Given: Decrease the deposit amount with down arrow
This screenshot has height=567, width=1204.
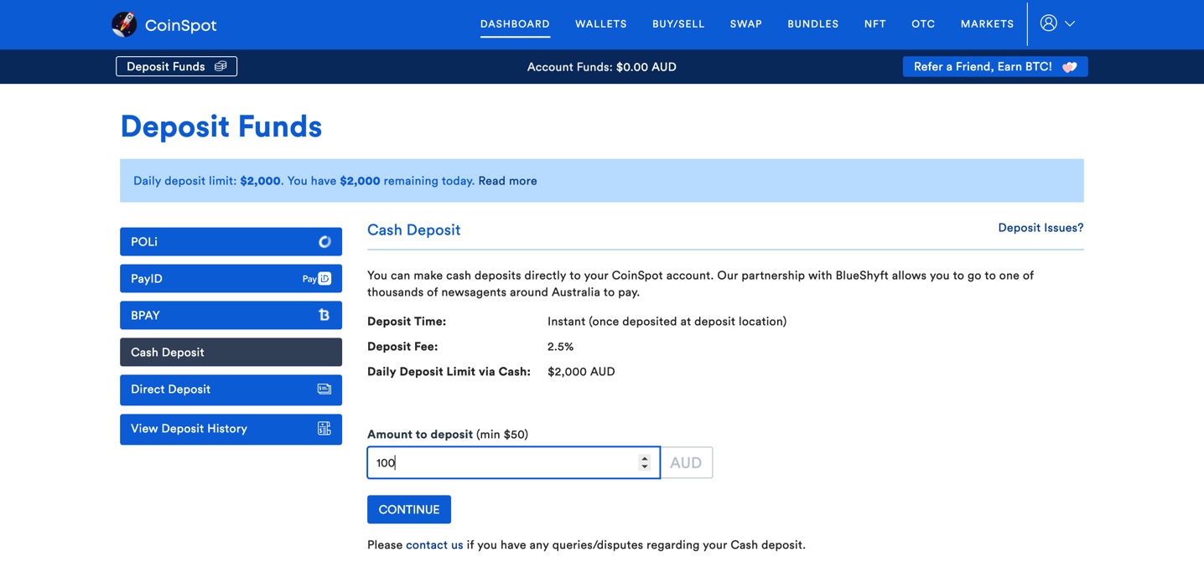Looking at the screenshot, I should (644, 466).
